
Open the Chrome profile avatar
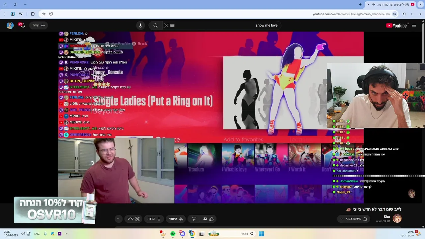[x=13, y=14]
